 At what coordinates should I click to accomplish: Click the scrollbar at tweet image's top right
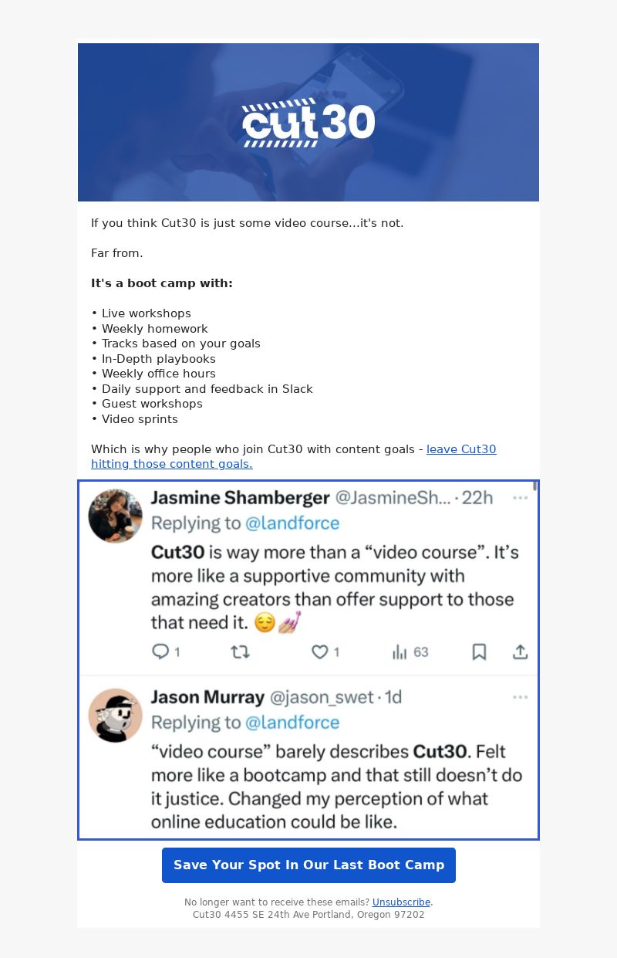coord(534,486)
